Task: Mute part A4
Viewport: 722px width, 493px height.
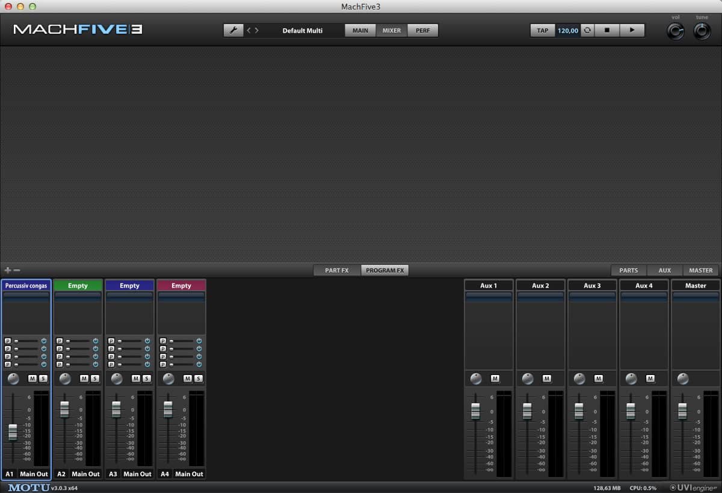Action: click(x=188, y=379)
